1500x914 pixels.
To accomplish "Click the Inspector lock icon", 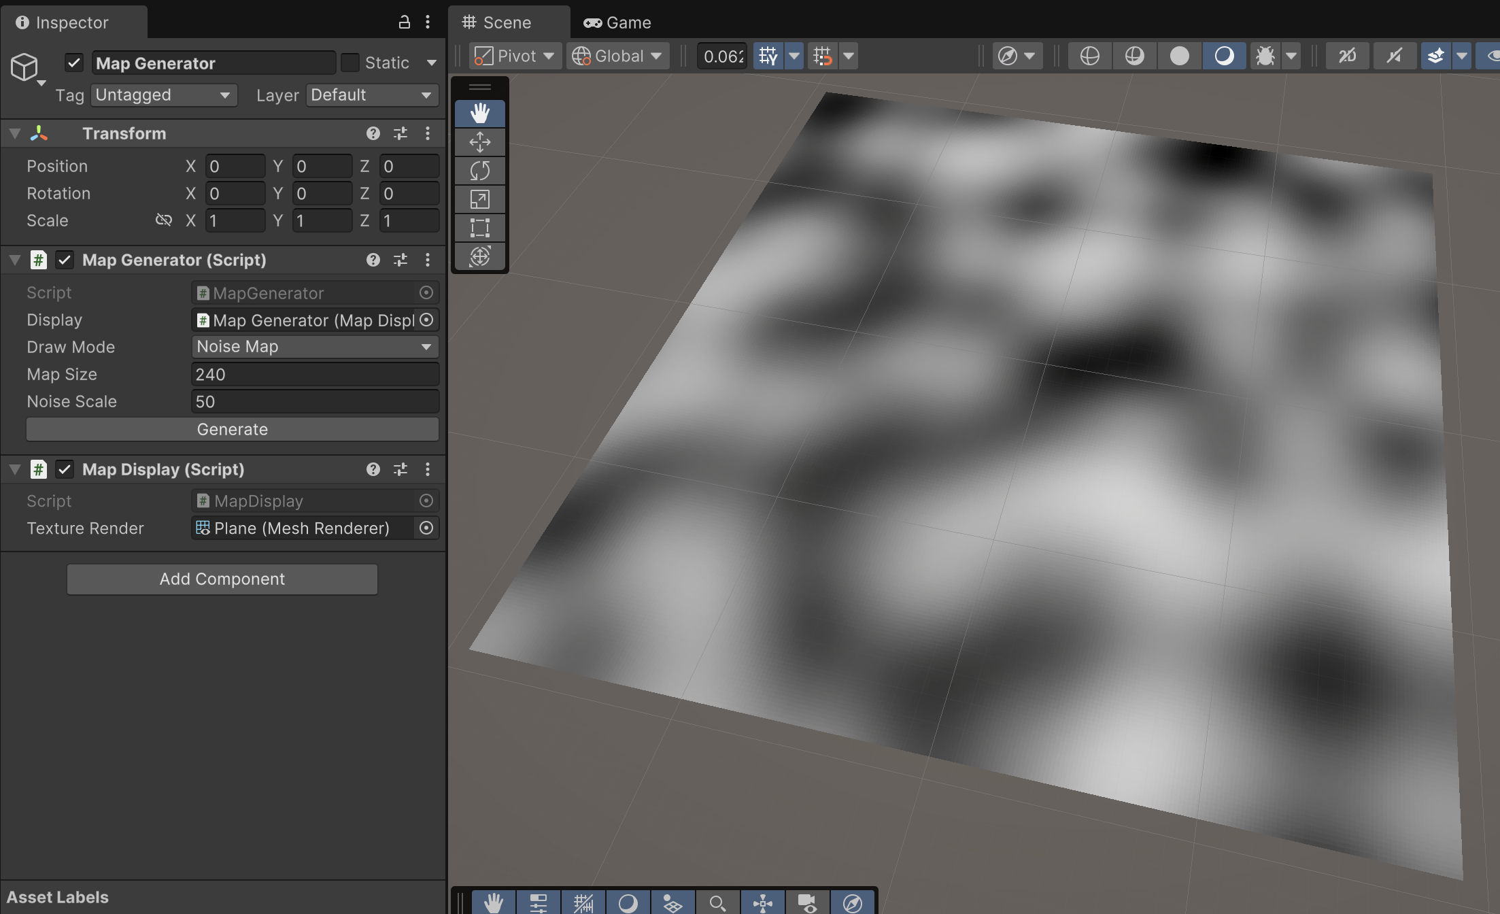I will (404, 22).
